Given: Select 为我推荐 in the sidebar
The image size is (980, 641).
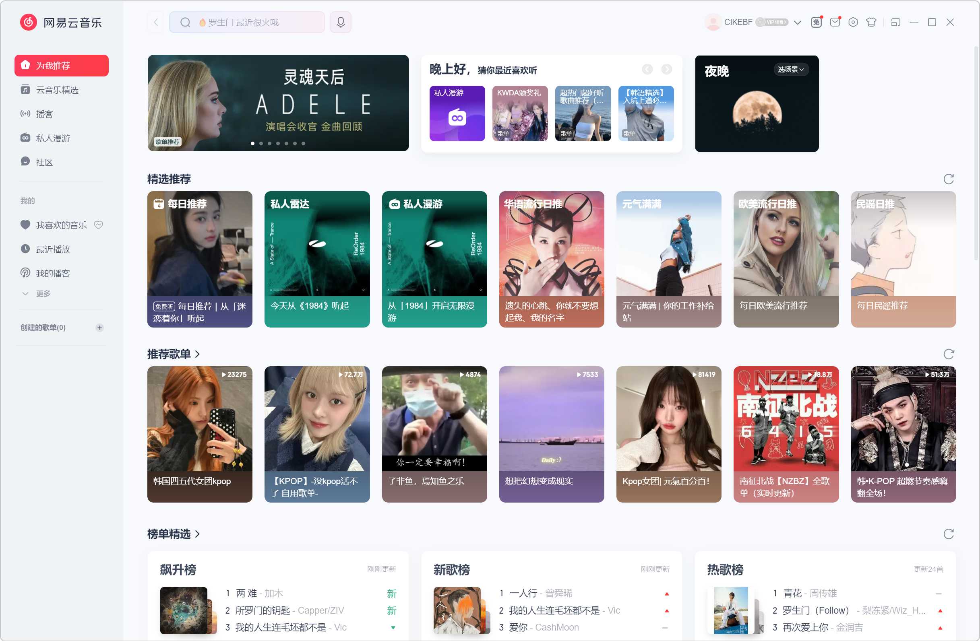Looking at the screenshot, I should (61, 66).
